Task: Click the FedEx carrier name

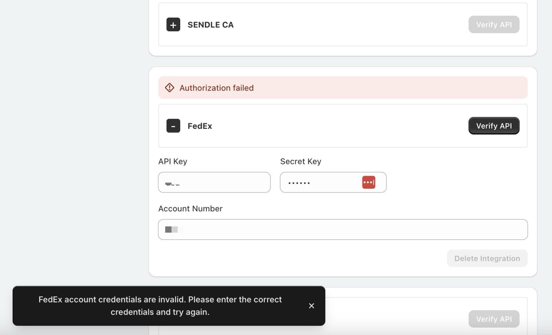Action: coord(200,126)
